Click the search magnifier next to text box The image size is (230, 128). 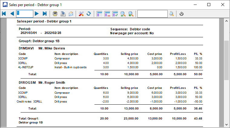pos(172,14)
